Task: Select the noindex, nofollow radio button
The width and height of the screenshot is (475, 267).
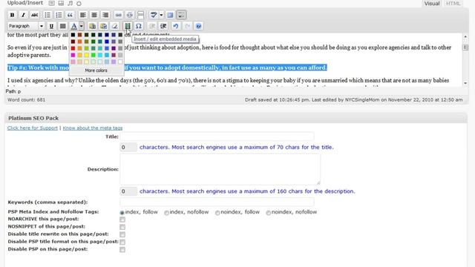Action: 269,213
